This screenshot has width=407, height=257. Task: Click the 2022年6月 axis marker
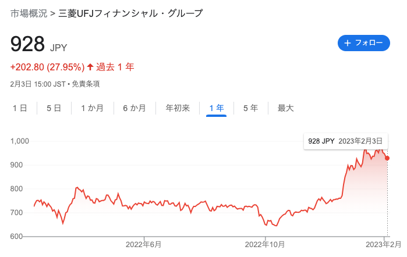click(144, 245)
